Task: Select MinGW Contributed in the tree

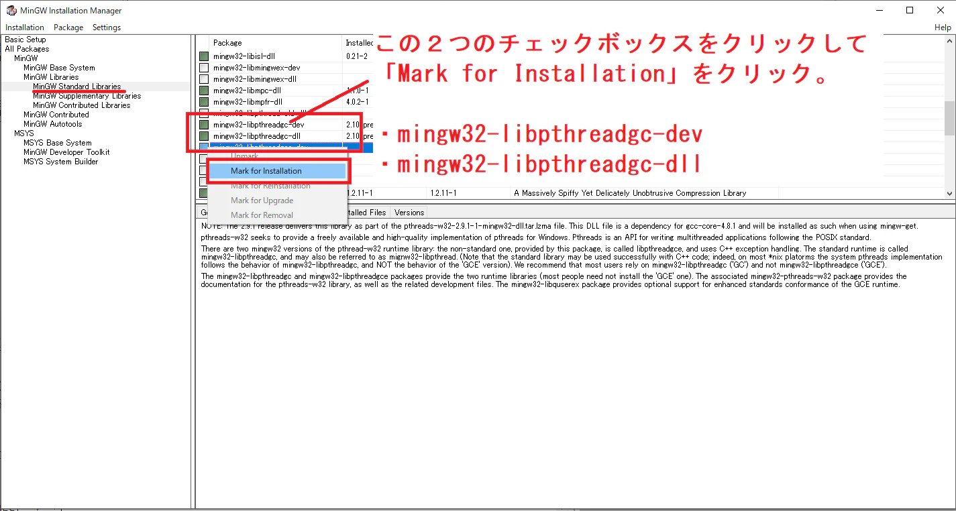Action: [56, 115]
